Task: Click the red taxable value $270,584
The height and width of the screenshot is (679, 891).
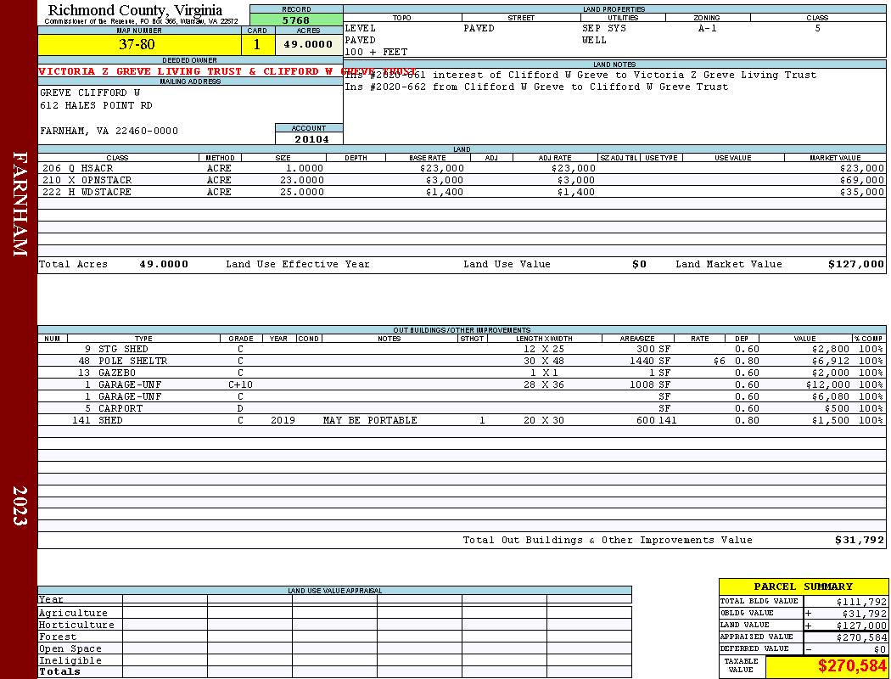Action: (852, 666)
